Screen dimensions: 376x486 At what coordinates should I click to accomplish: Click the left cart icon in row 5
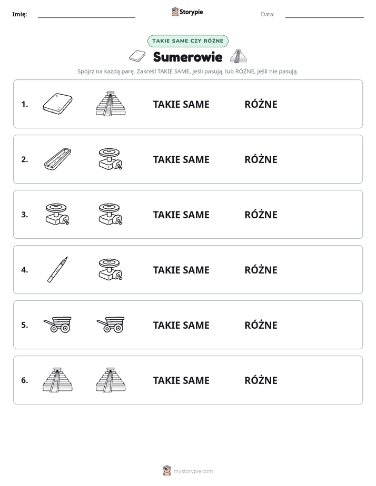[x=57, y=325]
